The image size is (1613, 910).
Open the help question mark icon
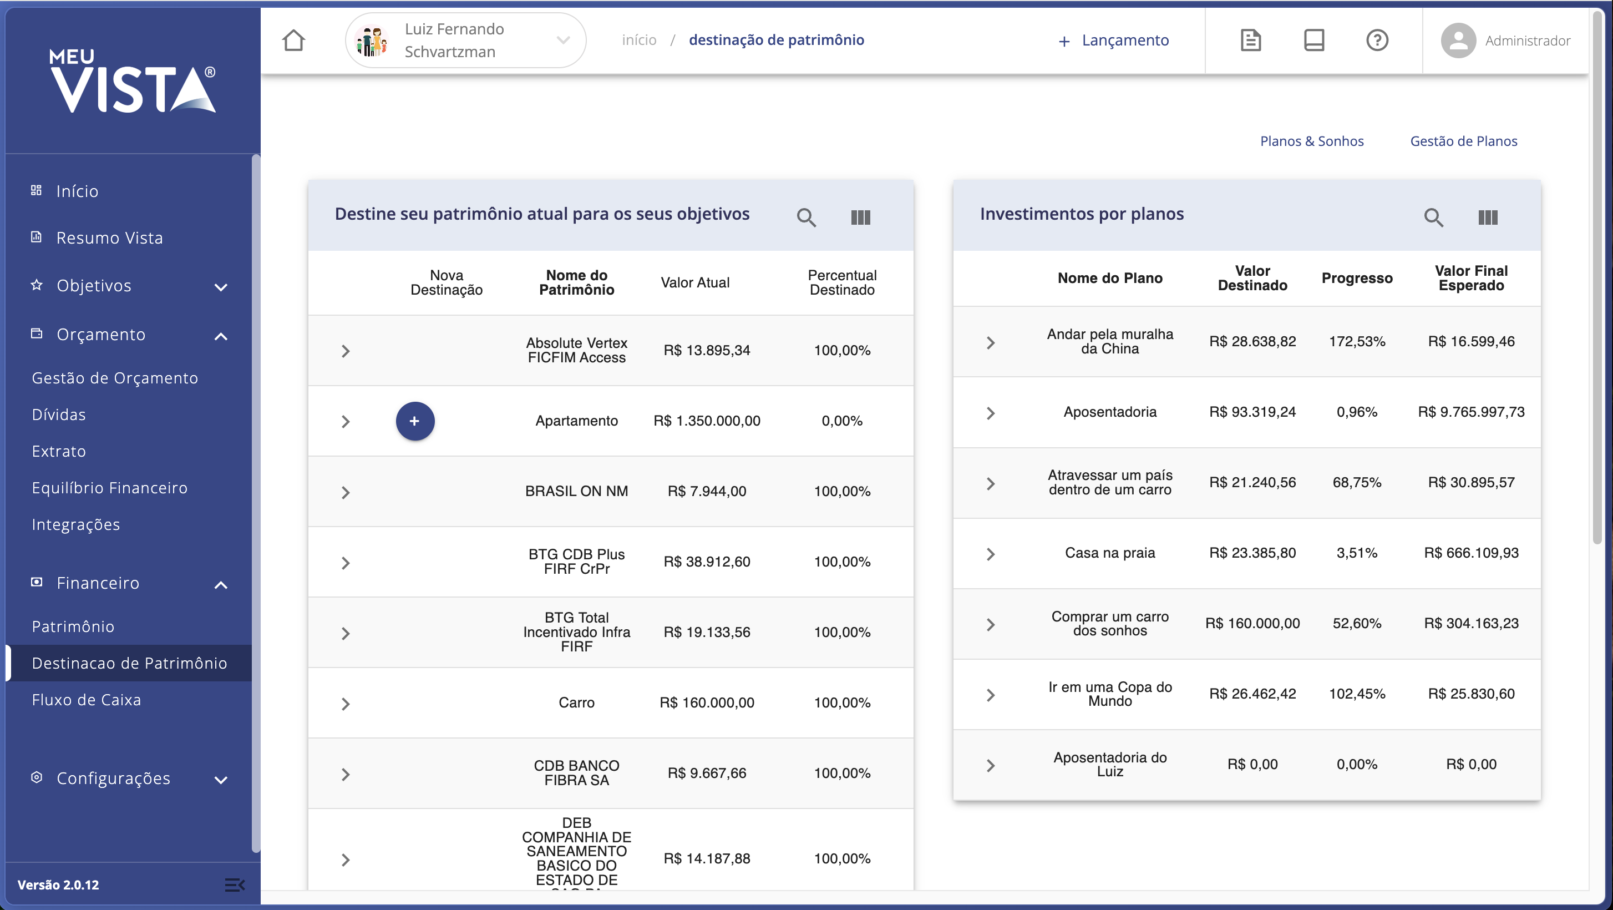pyautogui.click(x=1377, y=41)
